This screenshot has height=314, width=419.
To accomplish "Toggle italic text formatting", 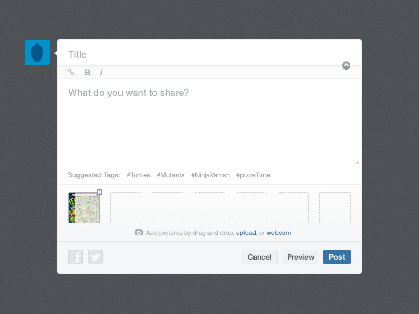I will (x=101, y=72).
